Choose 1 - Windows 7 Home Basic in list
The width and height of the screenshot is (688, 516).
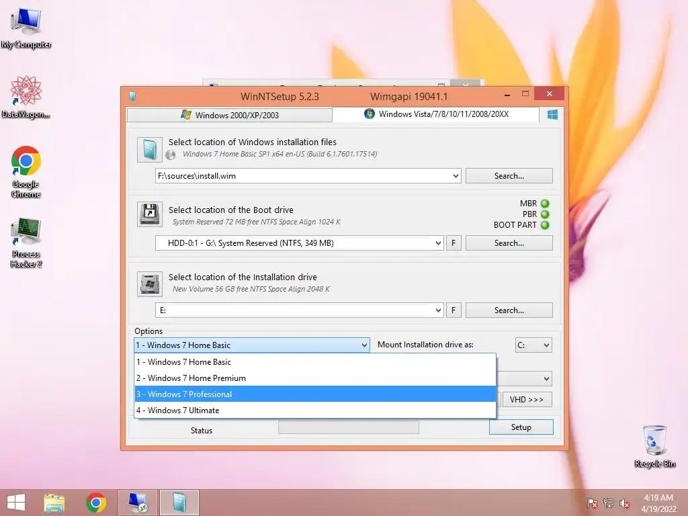click(315, 362)
